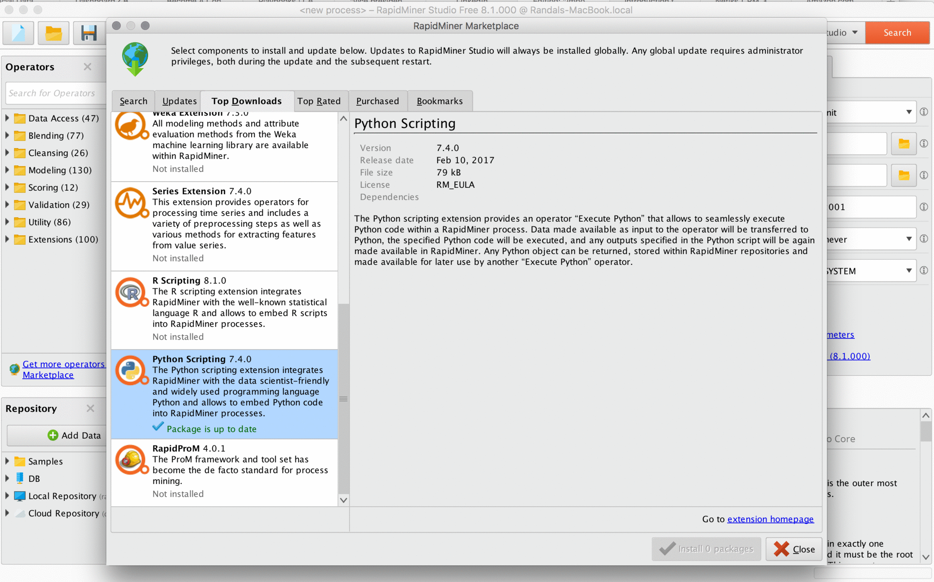Open the 'never' dropdown in parameters

(x=871, y=239)
